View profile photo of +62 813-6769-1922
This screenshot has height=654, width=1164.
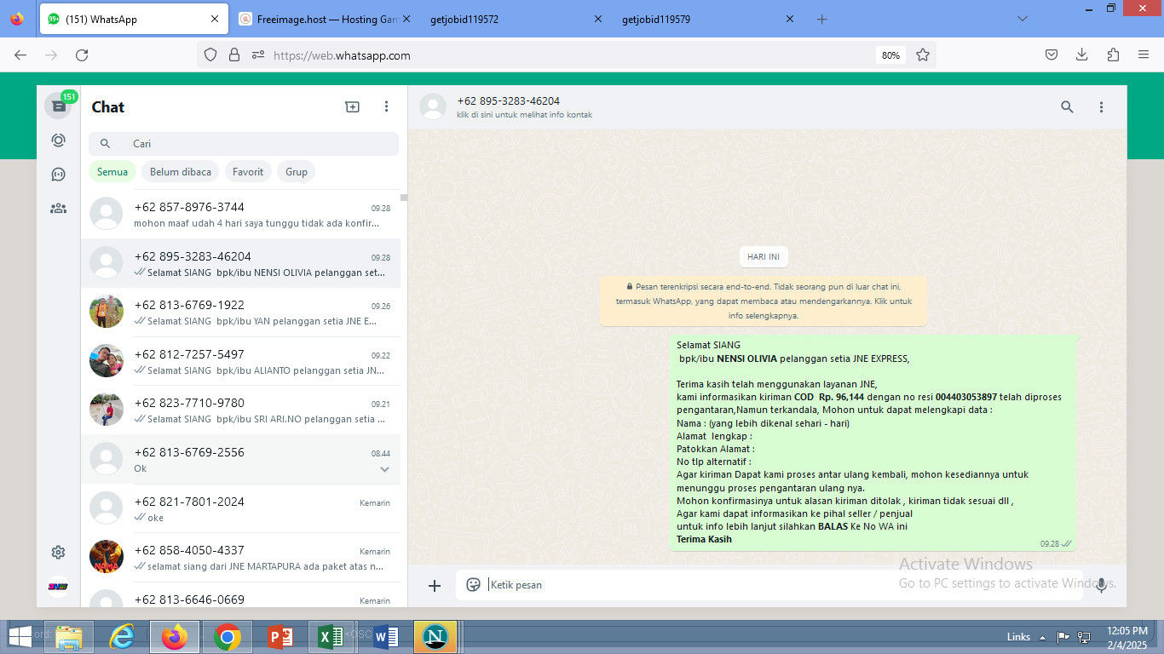(107, 312)
